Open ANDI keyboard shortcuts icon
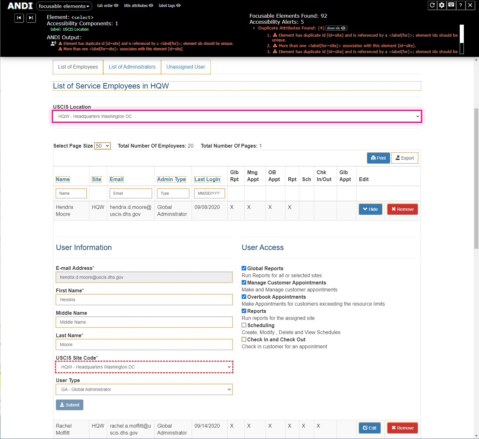Viewport: 479px width, 439px height. pos(451,5)
